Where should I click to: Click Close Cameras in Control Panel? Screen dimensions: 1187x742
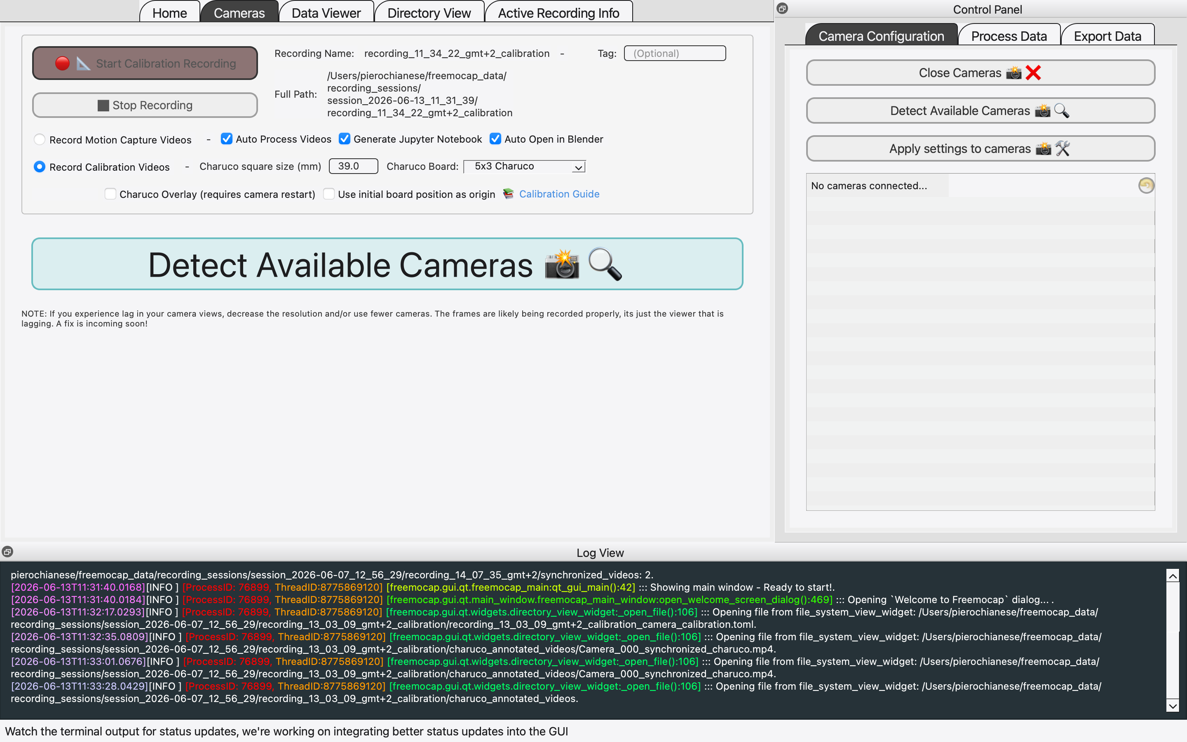pos(981,73)
